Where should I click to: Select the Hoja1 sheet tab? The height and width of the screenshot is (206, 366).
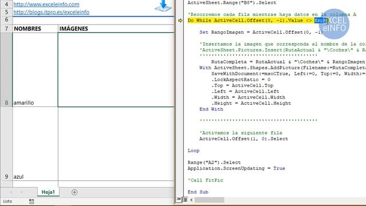point(48,192)
